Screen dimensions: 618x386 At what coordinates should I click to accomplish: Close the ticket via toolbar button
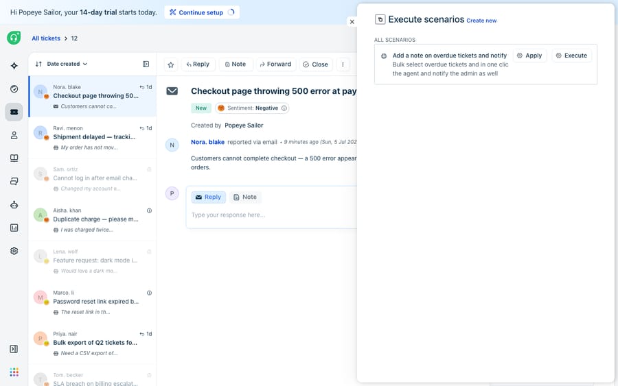click(x=316, y=64)
